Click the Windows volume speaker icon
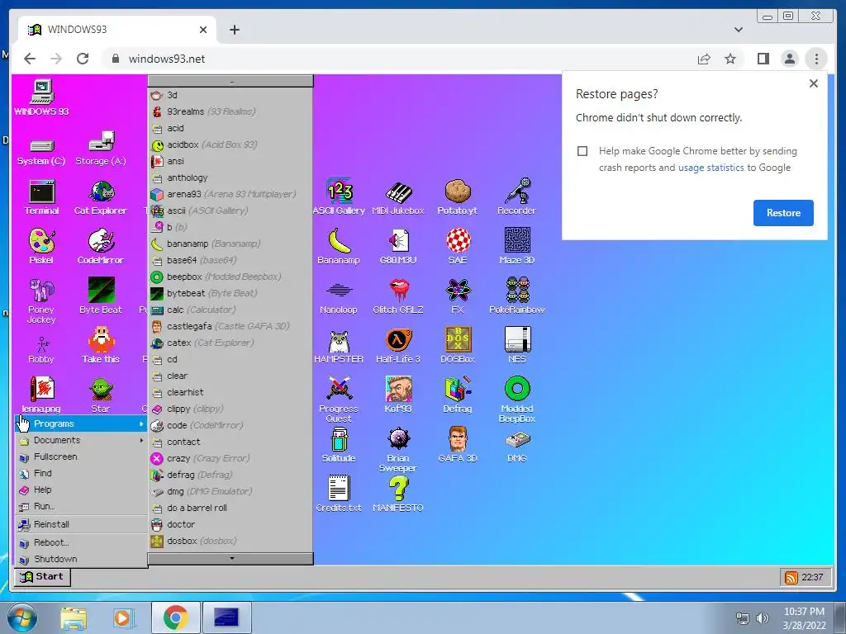 coord(763,617)
